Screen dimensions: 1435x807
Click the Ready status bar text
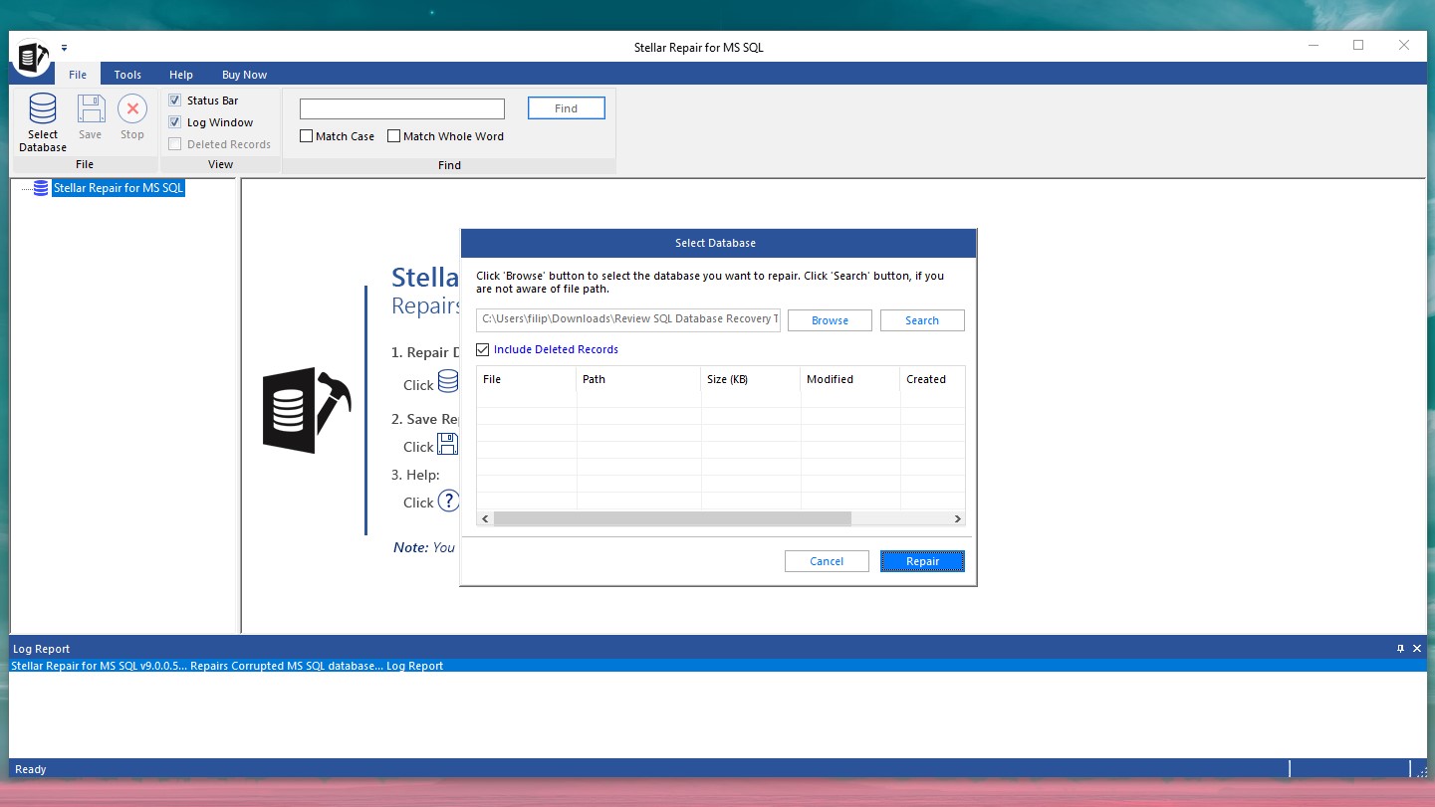31,769
